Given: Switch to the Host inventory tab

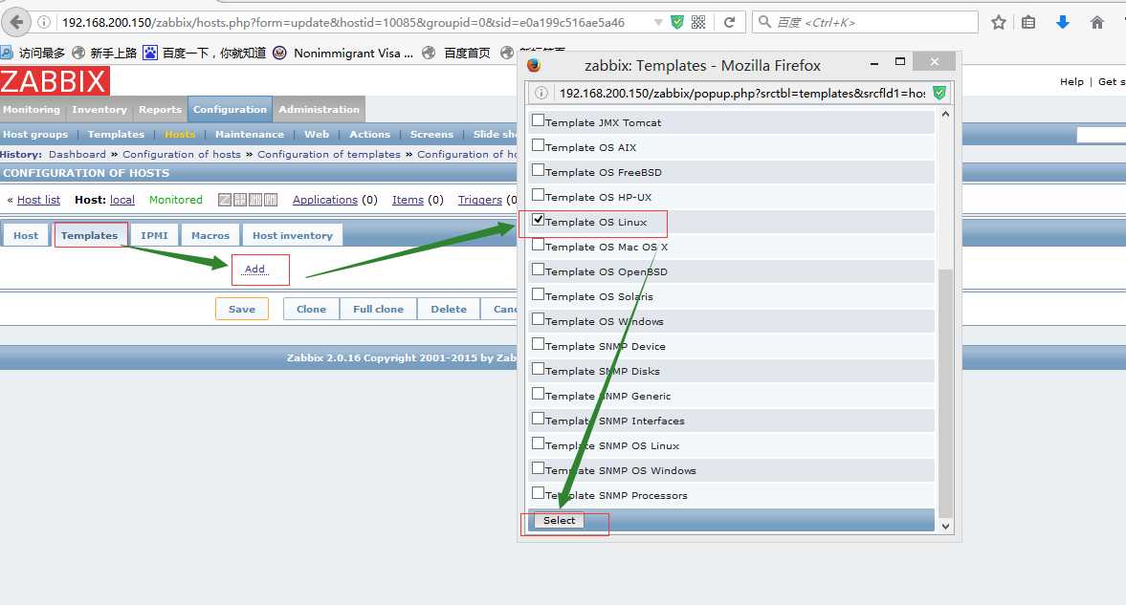Looking at the screenshot, I should [x=293, y=235].
